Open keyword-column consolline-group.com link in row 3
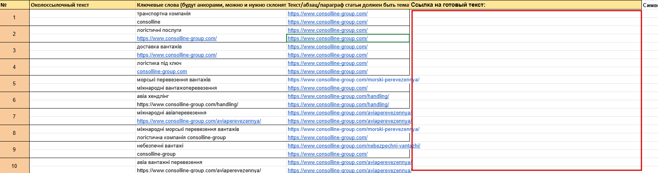 (x=177, y=55)
